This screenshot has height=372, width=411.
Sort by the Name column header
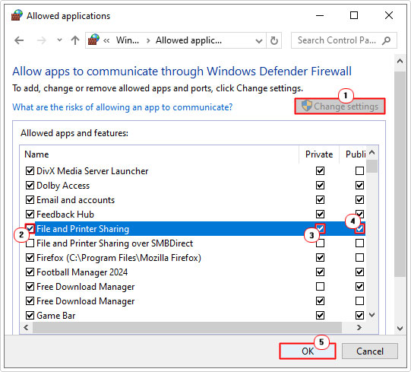36,154
